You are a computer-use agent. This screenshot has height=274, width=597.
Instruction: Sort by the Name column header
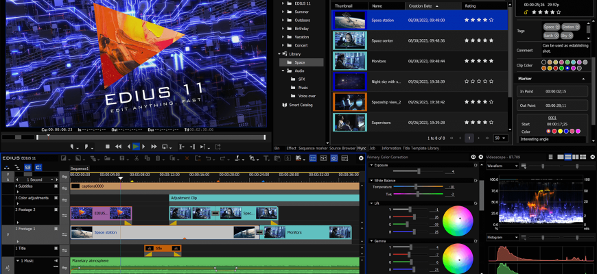tap(387, 6)
